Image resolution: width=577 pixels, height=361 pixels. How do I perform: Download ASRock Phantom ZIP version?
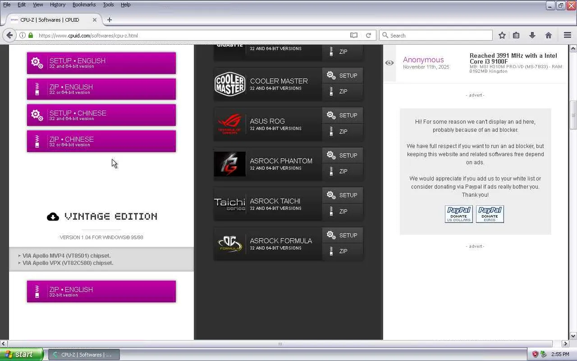click(x=343, y=171)
